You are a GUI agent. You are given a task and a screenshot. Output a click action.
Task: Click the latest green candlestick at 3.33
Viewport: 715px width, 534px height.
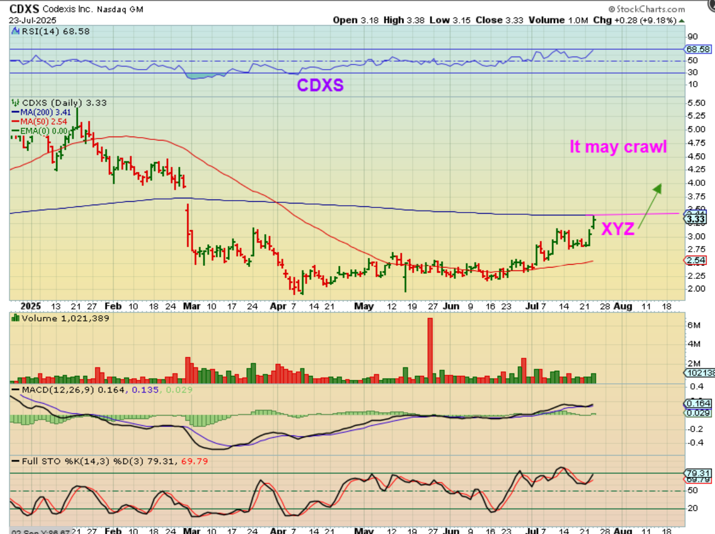[594, 222]
